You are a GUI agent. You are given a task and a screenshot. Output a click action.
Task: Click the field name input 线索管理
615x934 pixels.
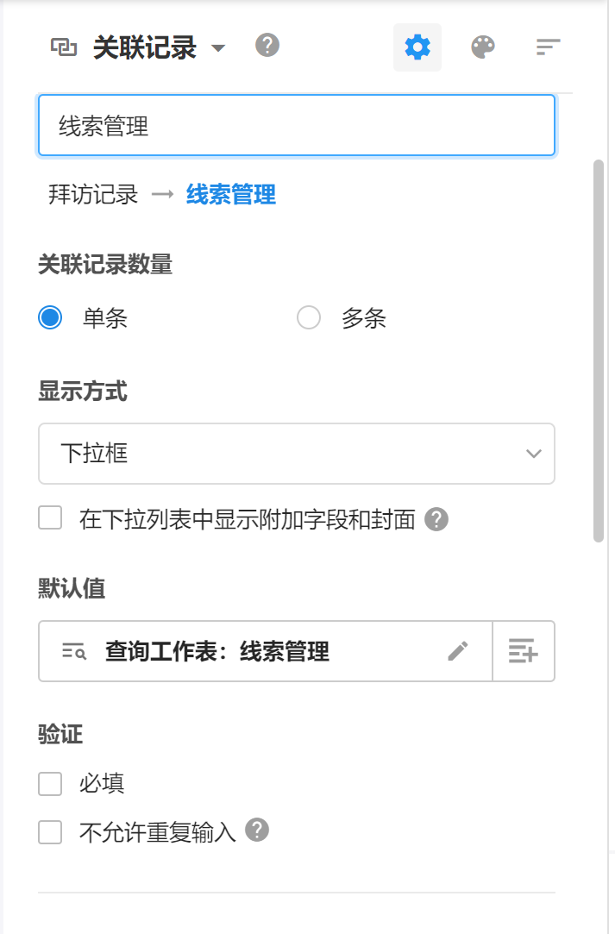296,126
